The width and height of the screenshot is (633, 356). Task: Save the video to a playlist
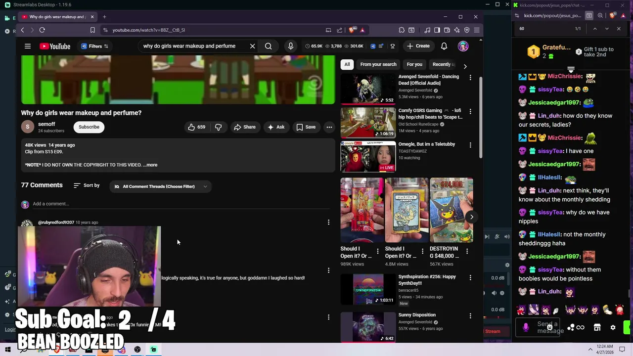[306, 127]
